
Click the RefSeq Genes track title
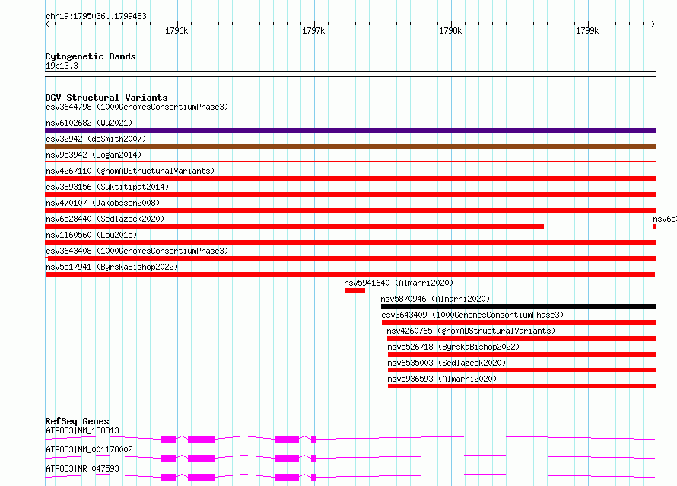click(77, 421)
